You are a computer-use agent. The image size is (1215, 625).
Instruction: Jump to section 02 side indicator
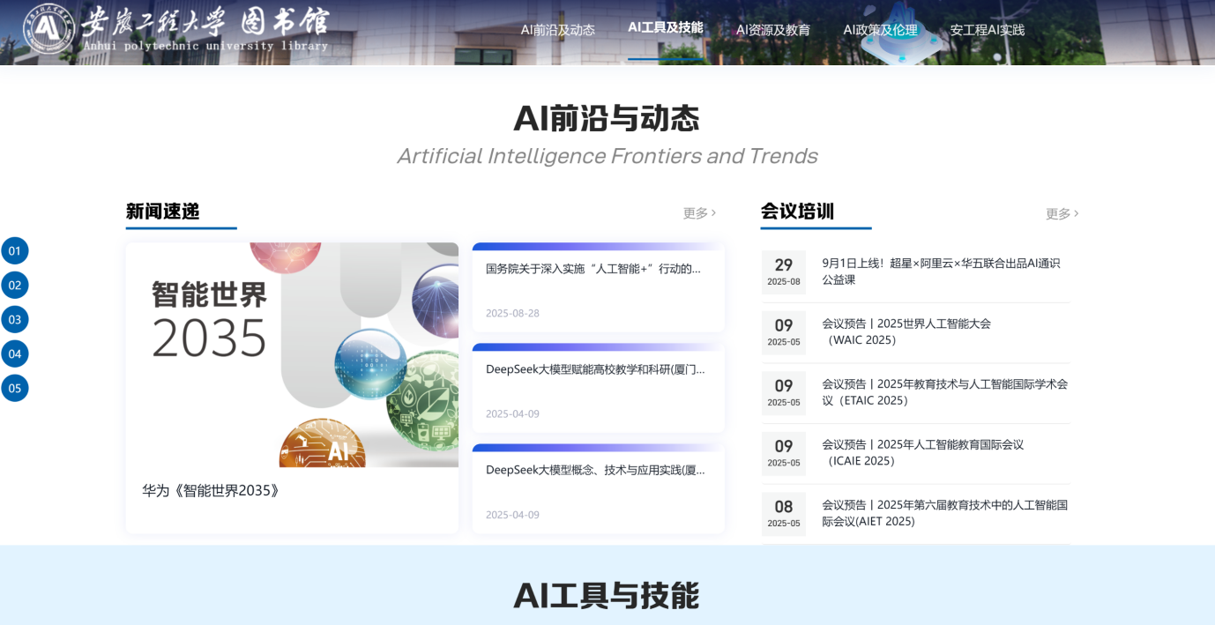click(x=15, y=286)
